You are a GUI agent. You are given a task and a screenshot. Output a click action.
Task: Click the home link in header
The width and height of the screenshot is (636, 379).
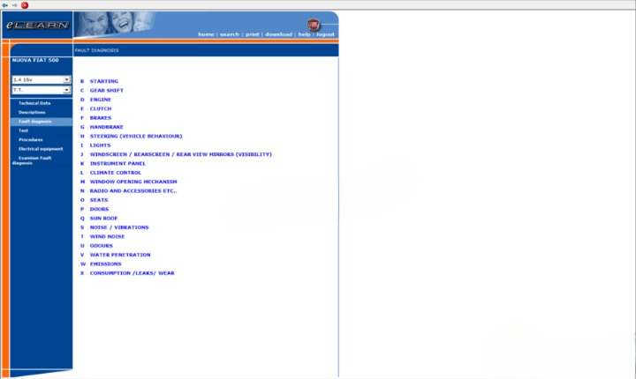coord(206,34)
